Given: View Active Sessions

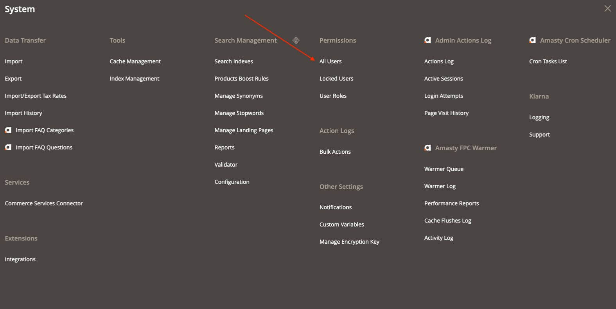Looking at the screenshot, I should coord(444,79).
